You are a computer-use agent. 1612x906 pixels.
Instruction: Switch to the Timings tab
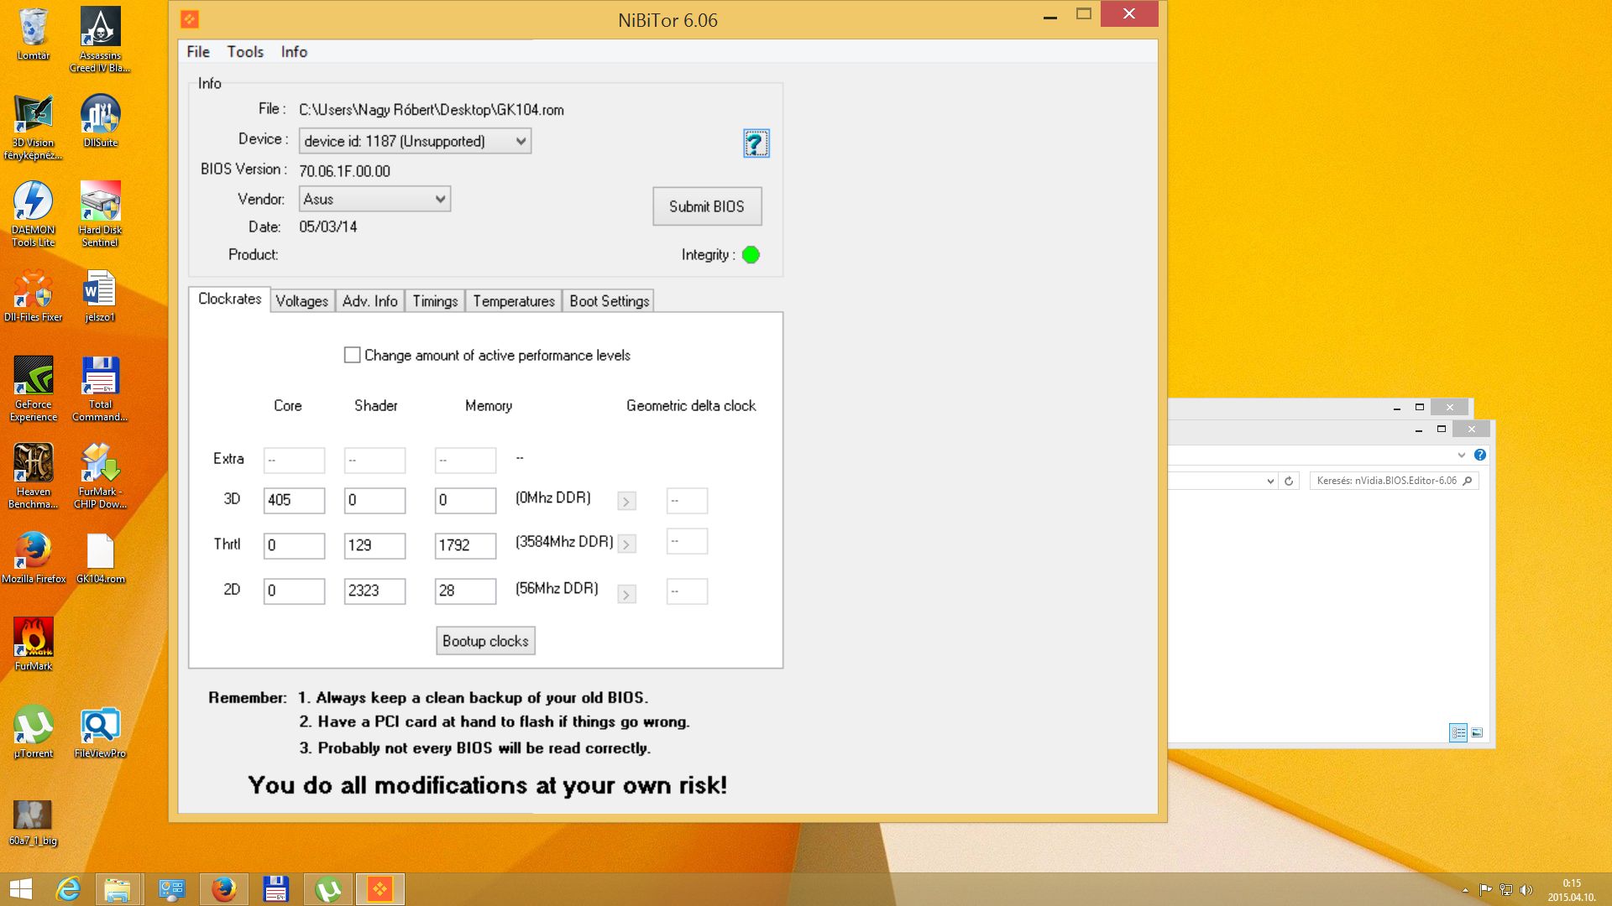coord(435,301)
